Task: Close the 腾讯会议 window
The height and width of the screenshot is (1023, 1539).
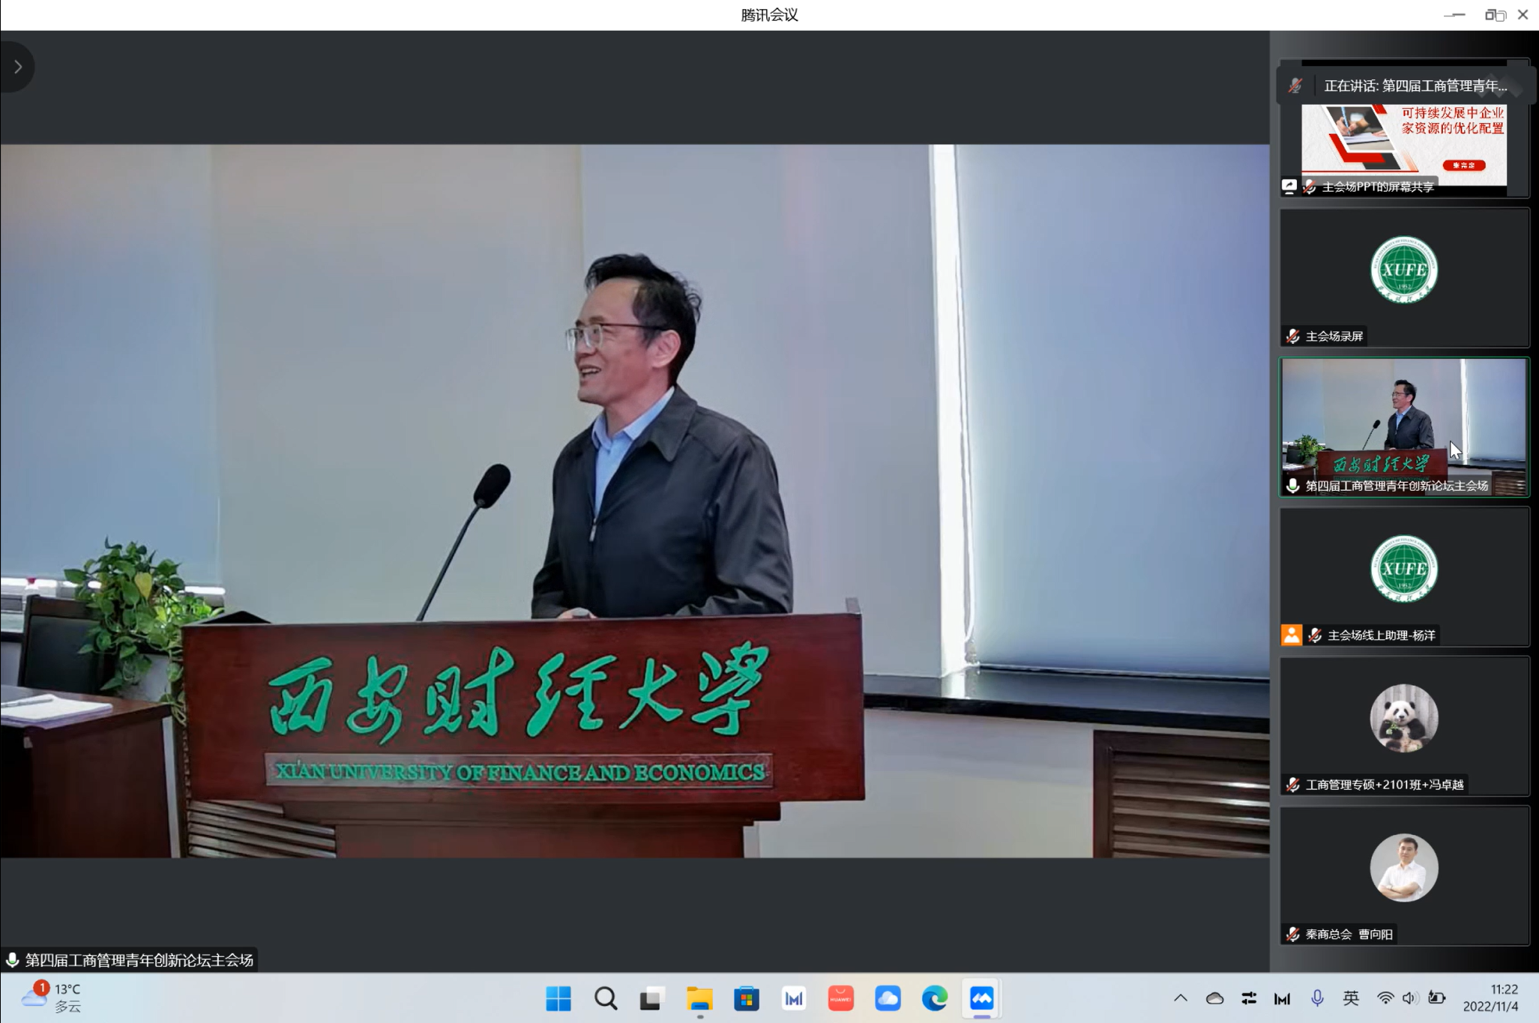Action: pyautogui.click(x=1523, y=15)
